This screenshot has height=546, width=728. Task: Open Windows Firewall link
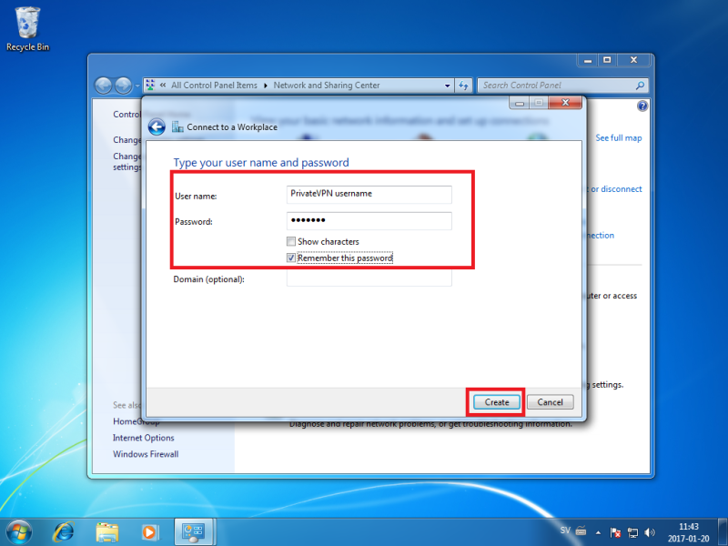[x=146, y=454]
